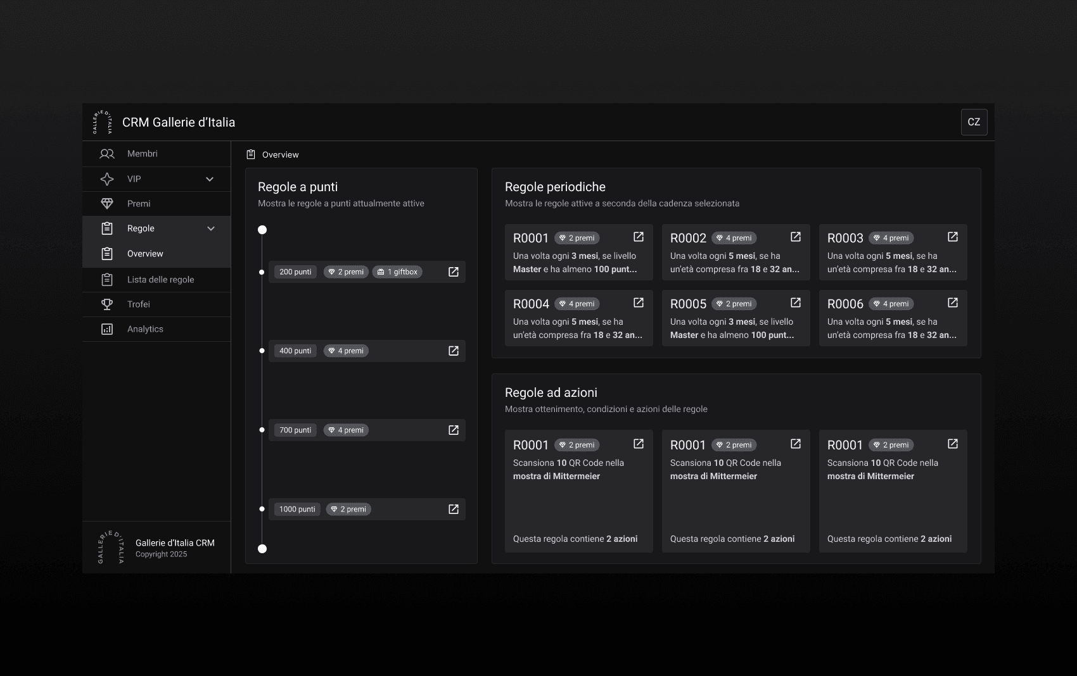
Task: Click the Lista delle regole clipboard icon
Action: pyautogui.click(x=107, y=279)
